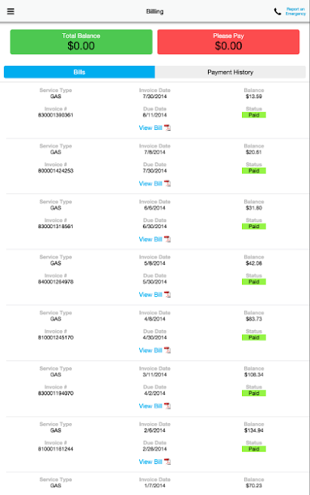Open PDF icon for invoice dated 3/11/2014
The image size is (310, 495).
[x=167, y=406]
